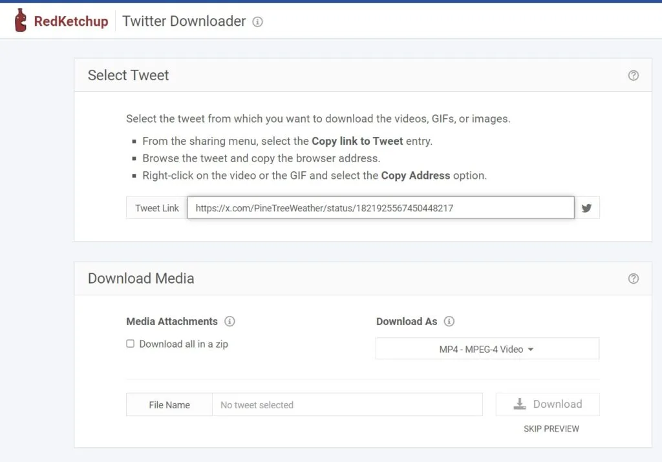Click the File Name label

pos(169,404)
